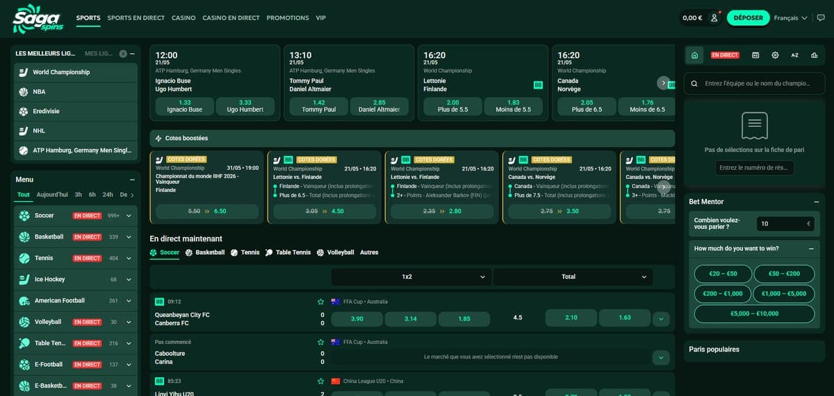Collapse How much do you want to win
Viewport: 834px width, 396px height.
810,248
